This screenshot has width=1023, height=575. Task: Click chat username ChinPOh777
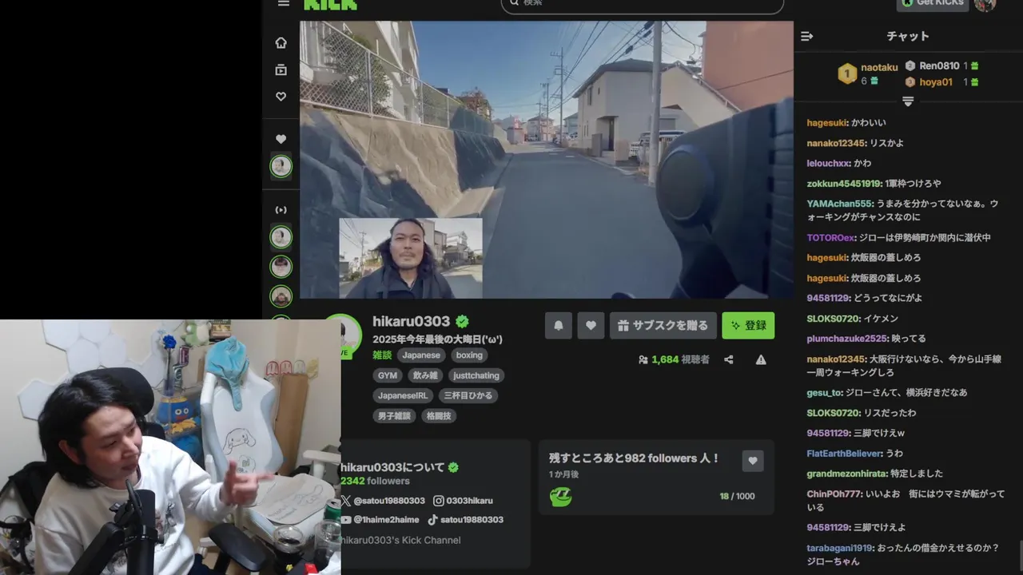833,494
